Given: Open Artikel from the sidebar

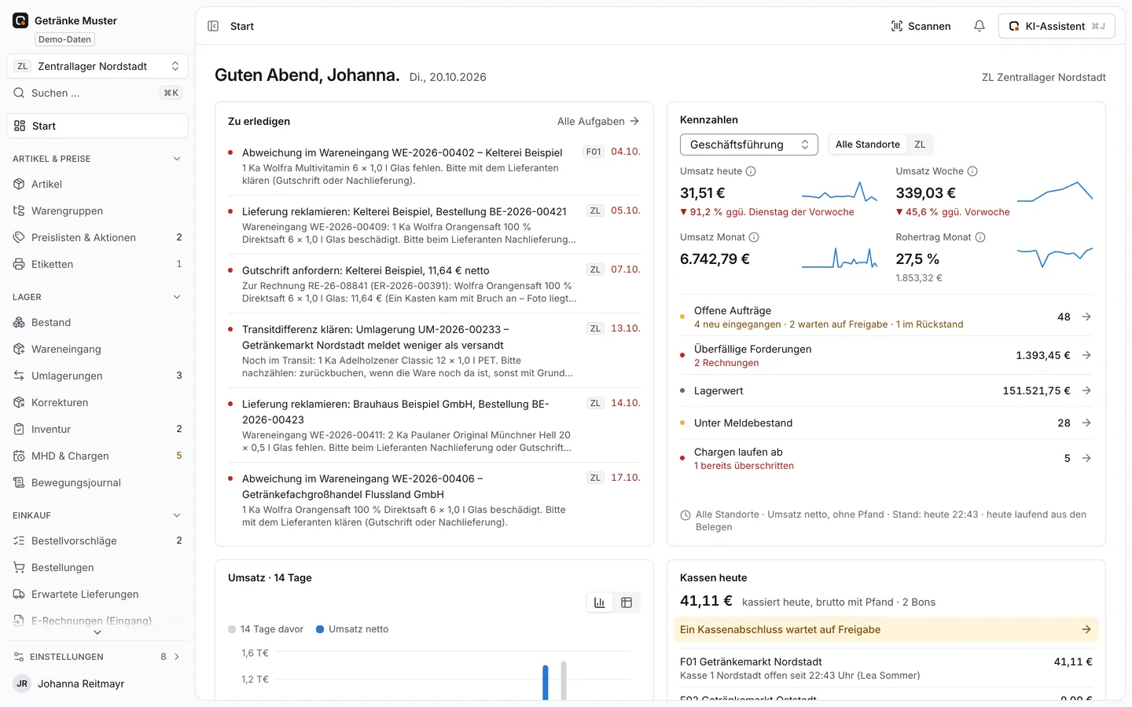Looking at the screenshot, I should click(97, 184).
